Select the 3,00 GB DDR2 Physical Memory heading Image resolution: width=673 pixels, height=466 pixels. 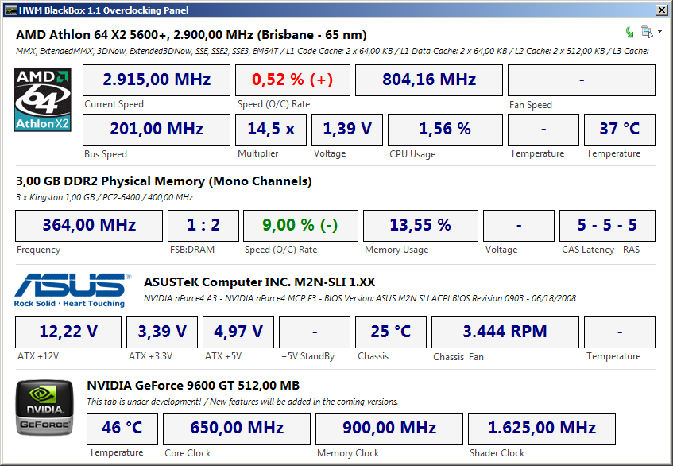(164, 181)
